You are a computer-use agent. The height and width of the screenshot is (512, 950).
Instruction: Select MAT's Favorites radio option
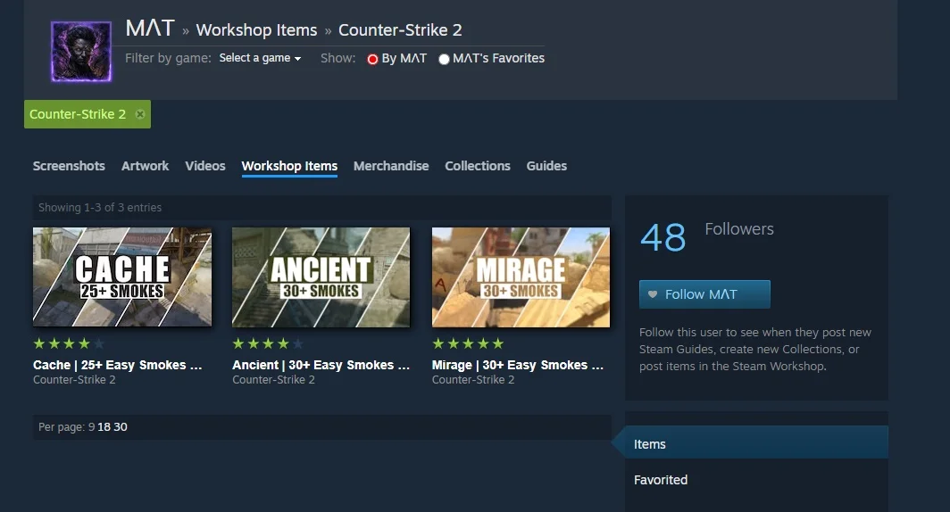coord(444,59)
